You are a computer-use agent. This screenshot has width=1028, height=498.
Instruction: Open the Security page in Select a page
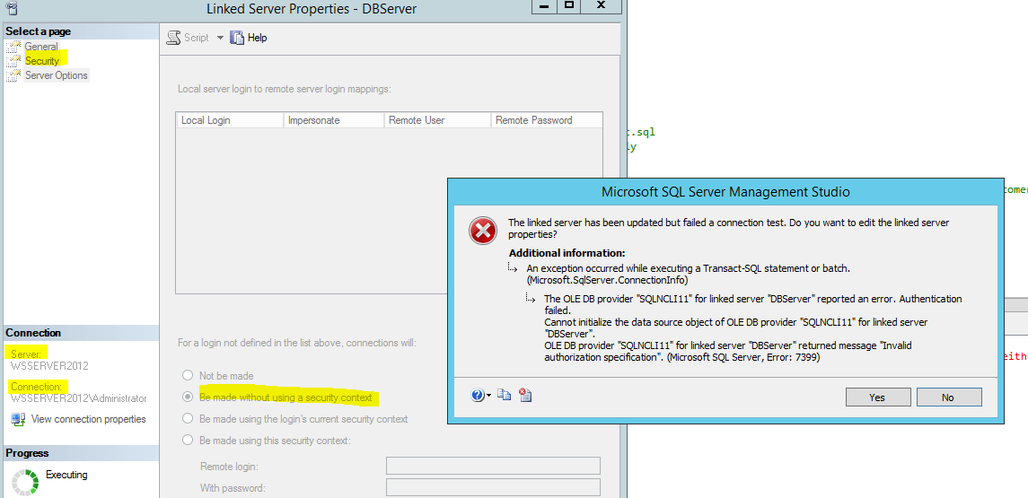(x=42, y=61)
